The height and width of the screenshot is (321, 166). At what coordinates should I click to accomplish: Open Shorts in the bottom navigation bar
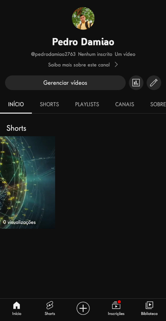[50, 309]
